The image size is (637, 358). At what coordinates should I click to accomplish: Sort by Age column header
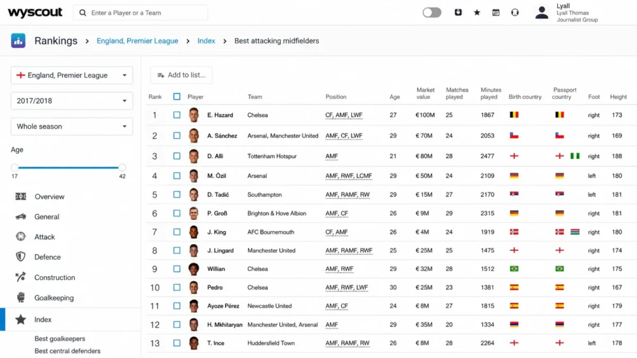[394, 97]
